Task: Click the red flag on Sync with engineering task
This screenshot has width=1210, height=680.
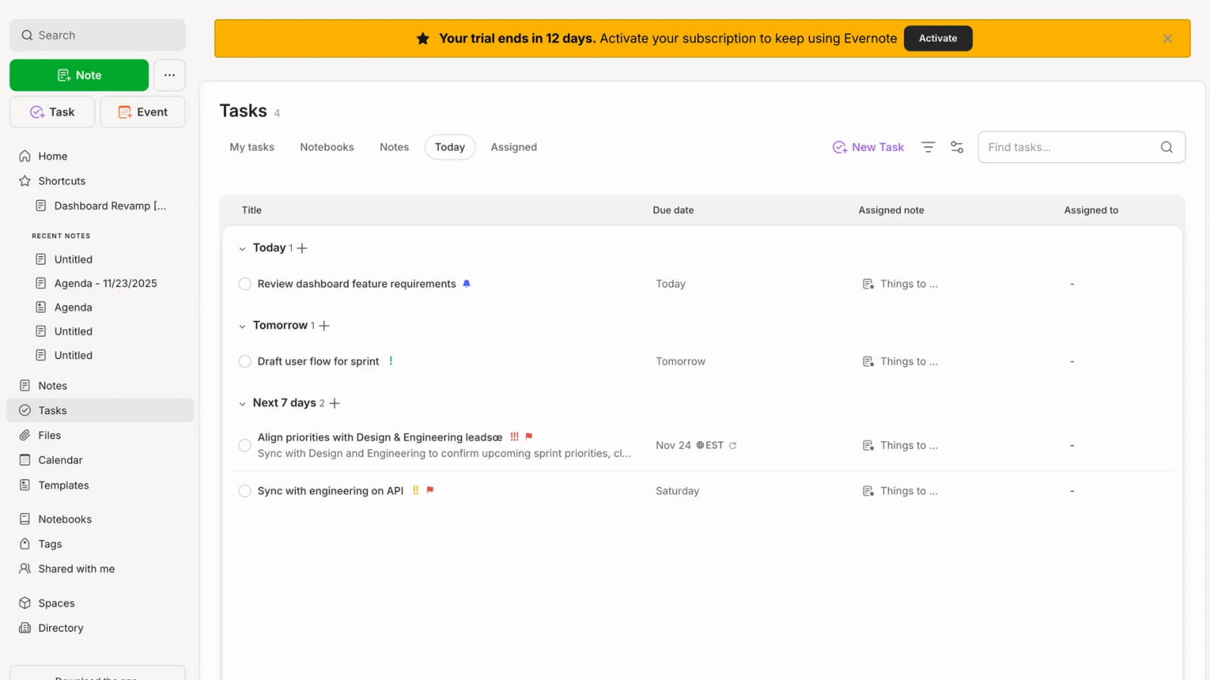Action: [x=428, y=490]
